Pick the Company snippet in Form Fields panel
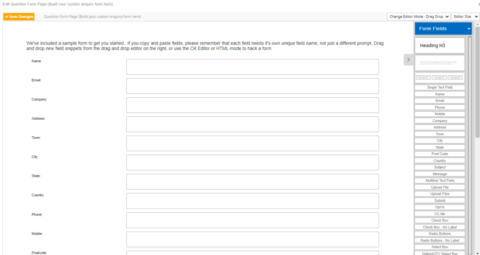The height and width of the screenshot is (255, 480). tap(440, 121)
